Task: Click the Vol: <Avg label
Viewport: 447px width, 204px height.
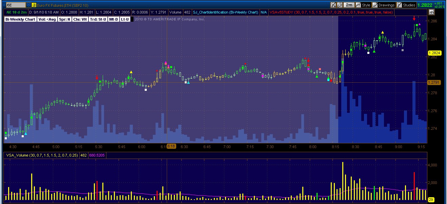Action: 47,19
